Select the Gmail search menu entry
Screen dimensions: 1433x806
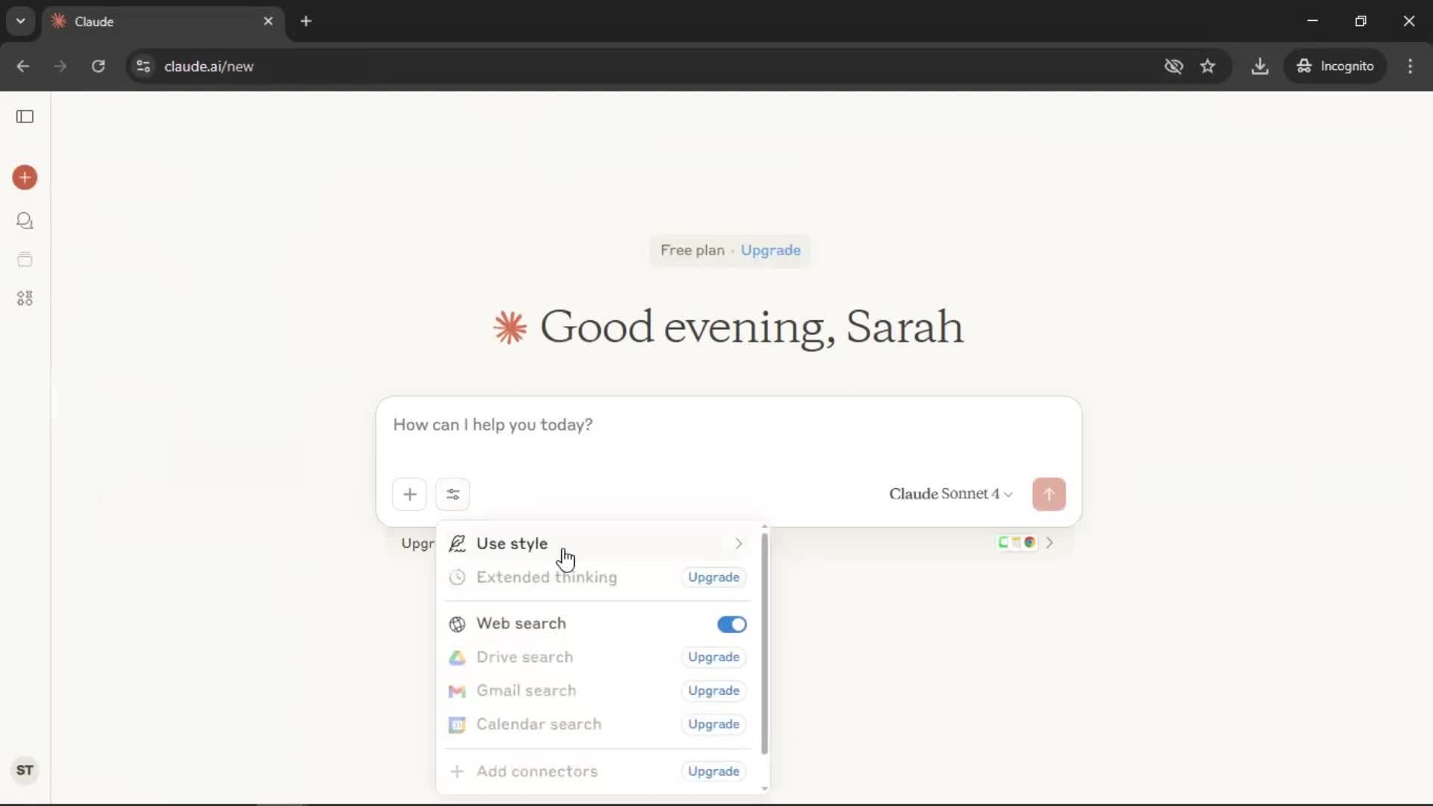[x=597, y=691]
